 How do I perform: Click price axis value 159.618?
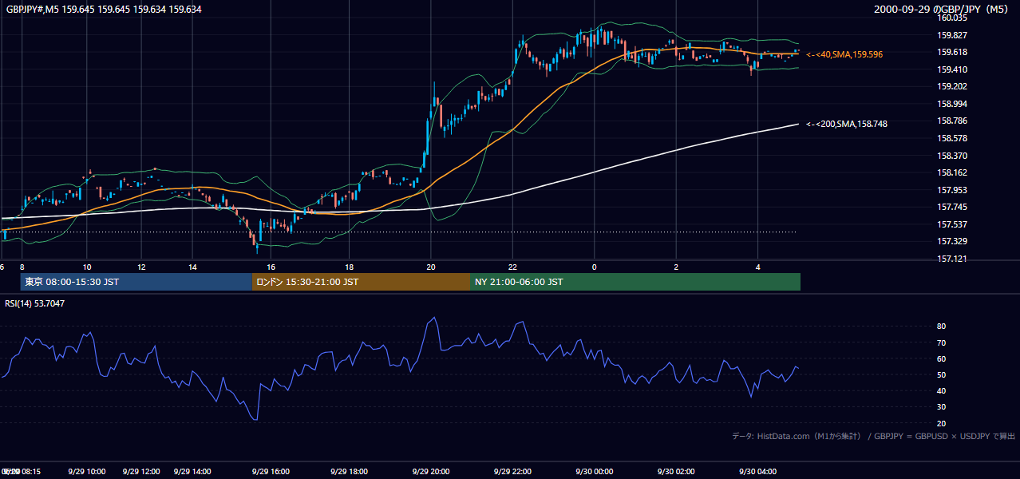click(x=953, y=52)
